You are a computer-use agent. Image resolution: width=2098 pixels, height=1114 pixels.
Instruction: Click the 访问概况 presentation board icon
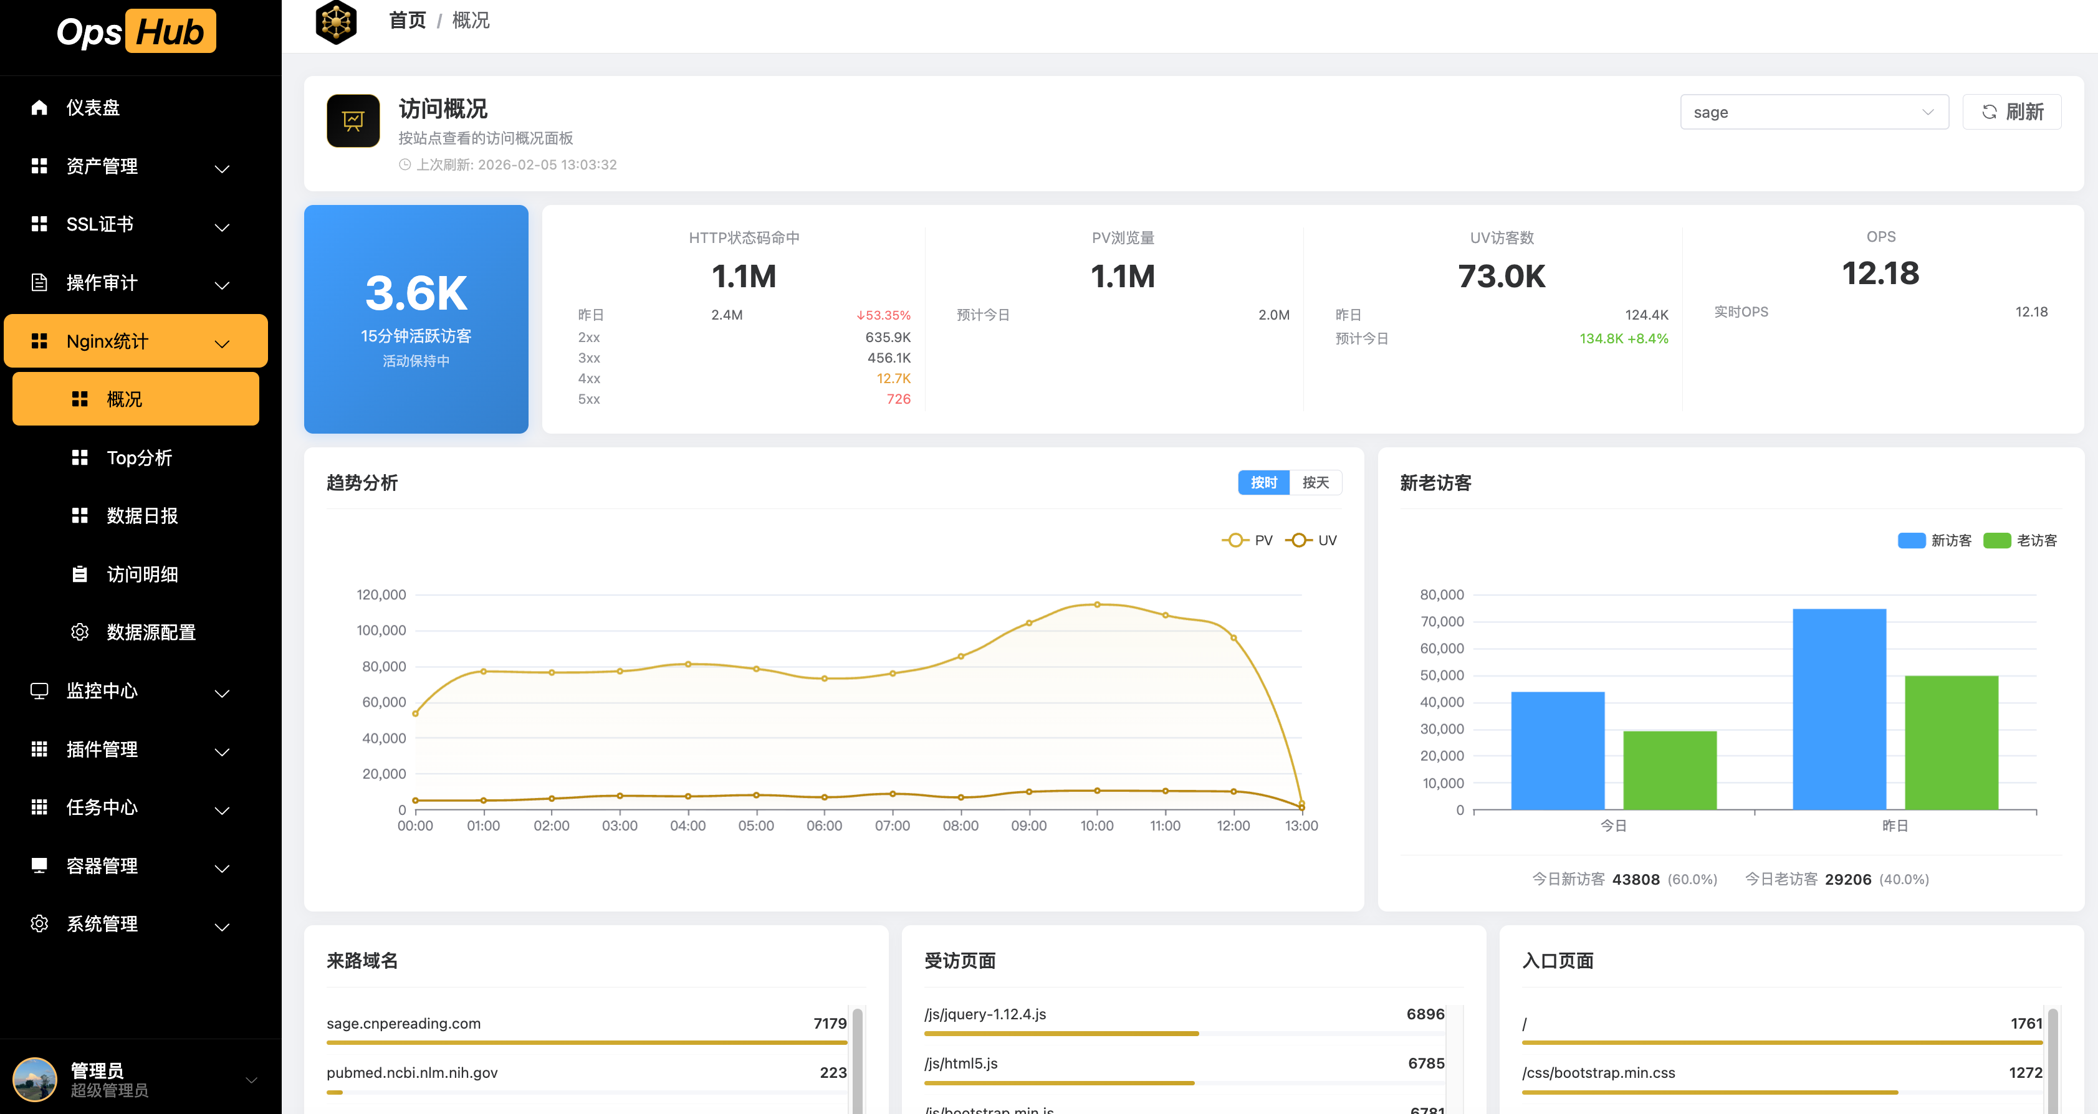coord(353,120)
